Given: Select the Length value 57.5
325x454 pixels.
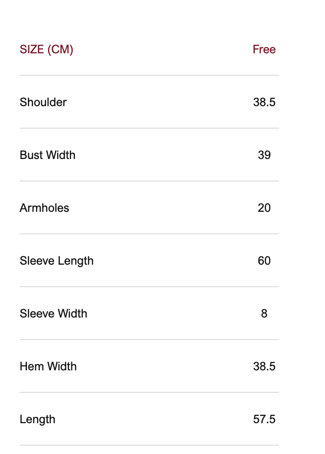Looking at the screenshot, I should coord(264,419).
